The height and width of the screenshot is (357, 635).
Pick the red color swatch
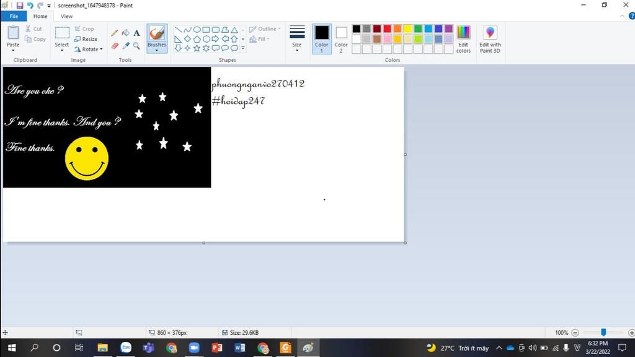(387, 28)
